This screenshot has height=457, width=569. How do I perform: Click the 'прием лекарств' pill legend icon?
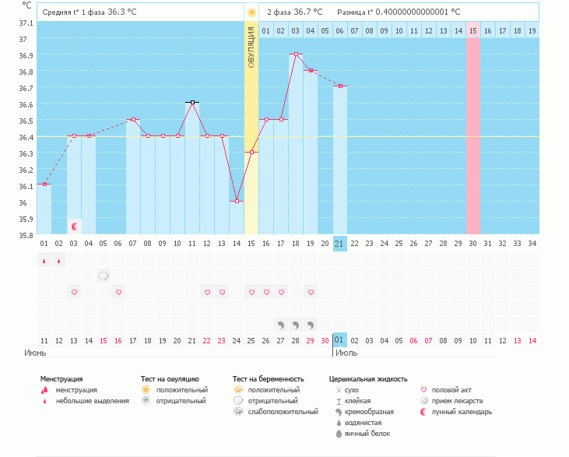click(424, 401)
